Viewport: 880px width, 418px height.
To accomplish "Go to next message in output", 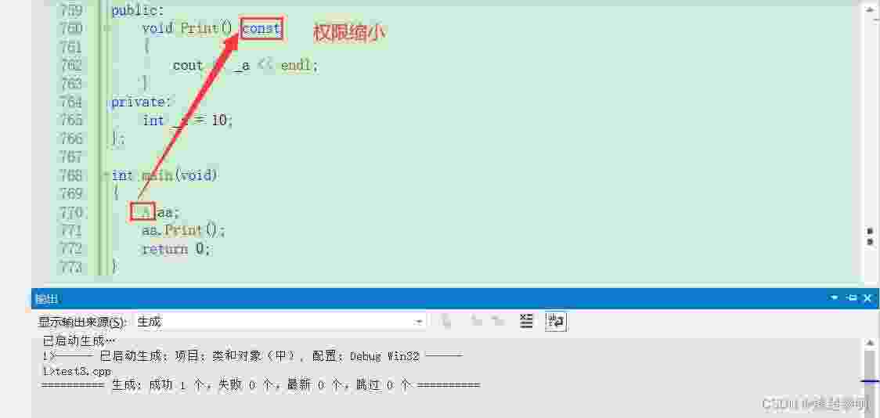I will [497, 321].
